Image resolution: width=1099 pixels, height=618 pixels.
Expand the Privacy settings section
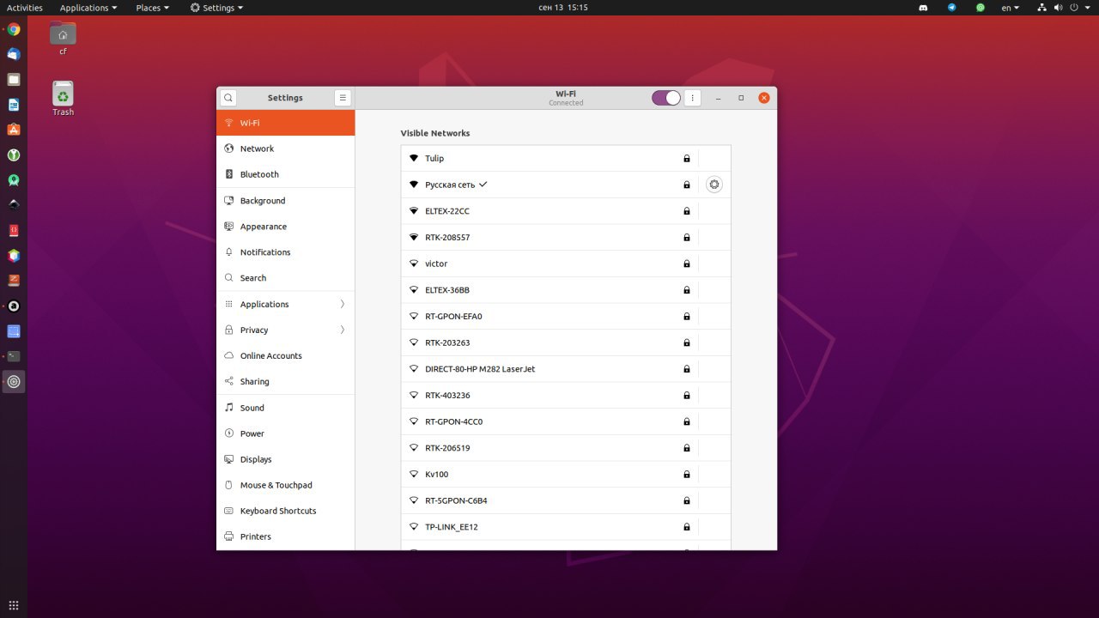pyautogui.click(x=285, y=330)
